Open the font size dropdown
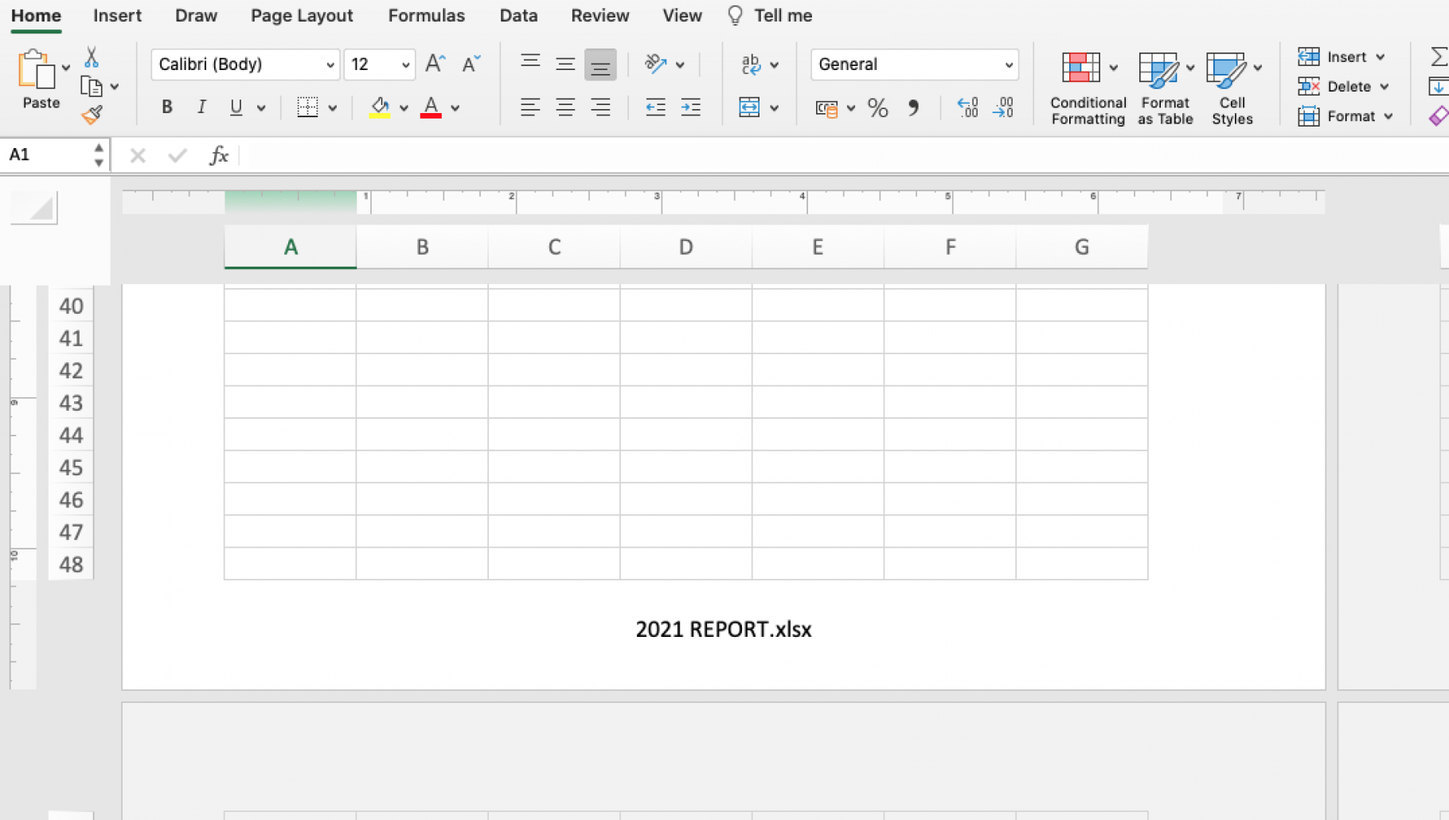Viewport: 1449px width, 820px height. (x=406, y=64)
